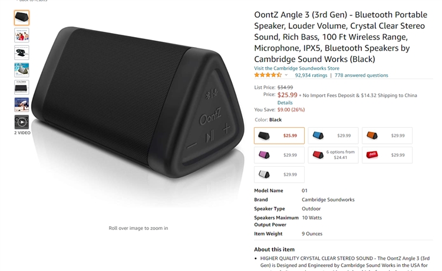
Task: Choose the blue speaker color option
Action: pyautogui.click(x=333, y=135)
